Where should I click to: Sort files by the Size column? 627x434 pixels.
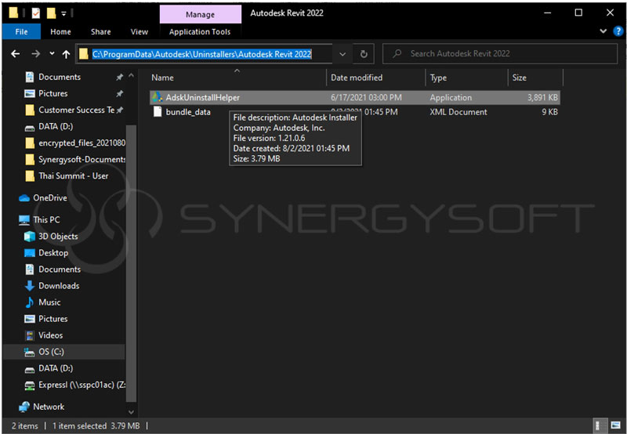(535, 78)
